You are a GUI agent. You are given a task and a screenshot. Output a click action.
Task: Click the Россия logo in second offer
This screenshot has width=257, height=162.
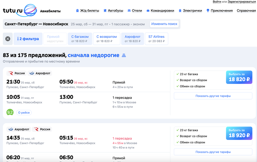tap(36, 129)
